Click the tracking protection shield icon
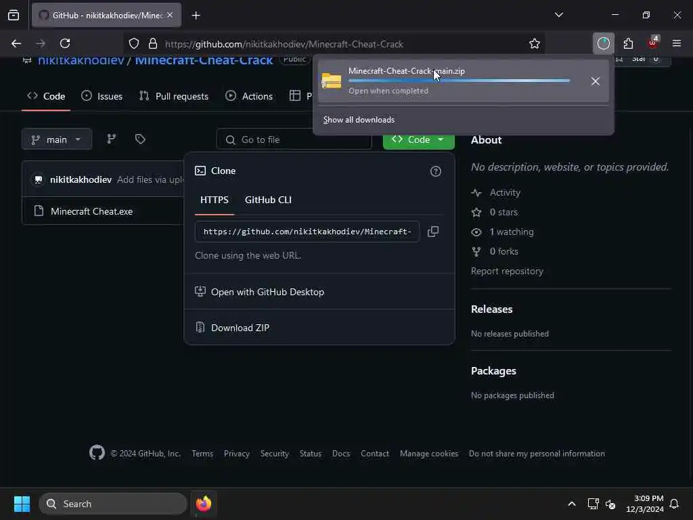 coord(134,43)
